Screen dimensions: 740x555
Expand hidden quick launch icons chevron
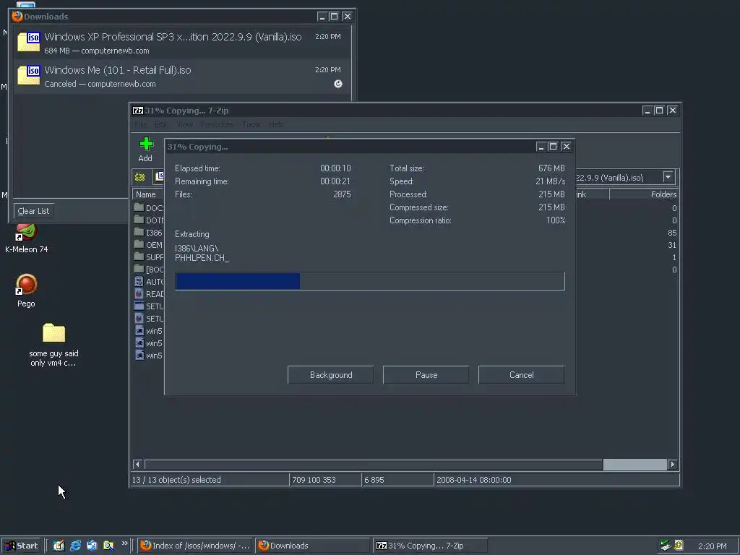click(x=124, y=543)
